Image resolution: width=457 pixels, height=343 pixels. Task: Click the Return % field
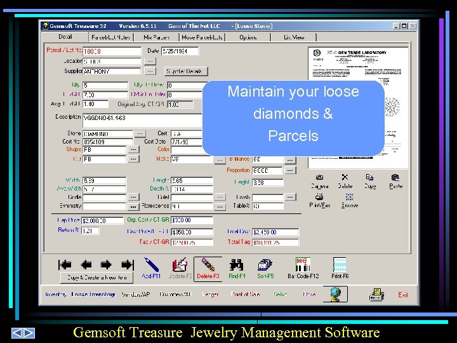[x=90, y=231]
